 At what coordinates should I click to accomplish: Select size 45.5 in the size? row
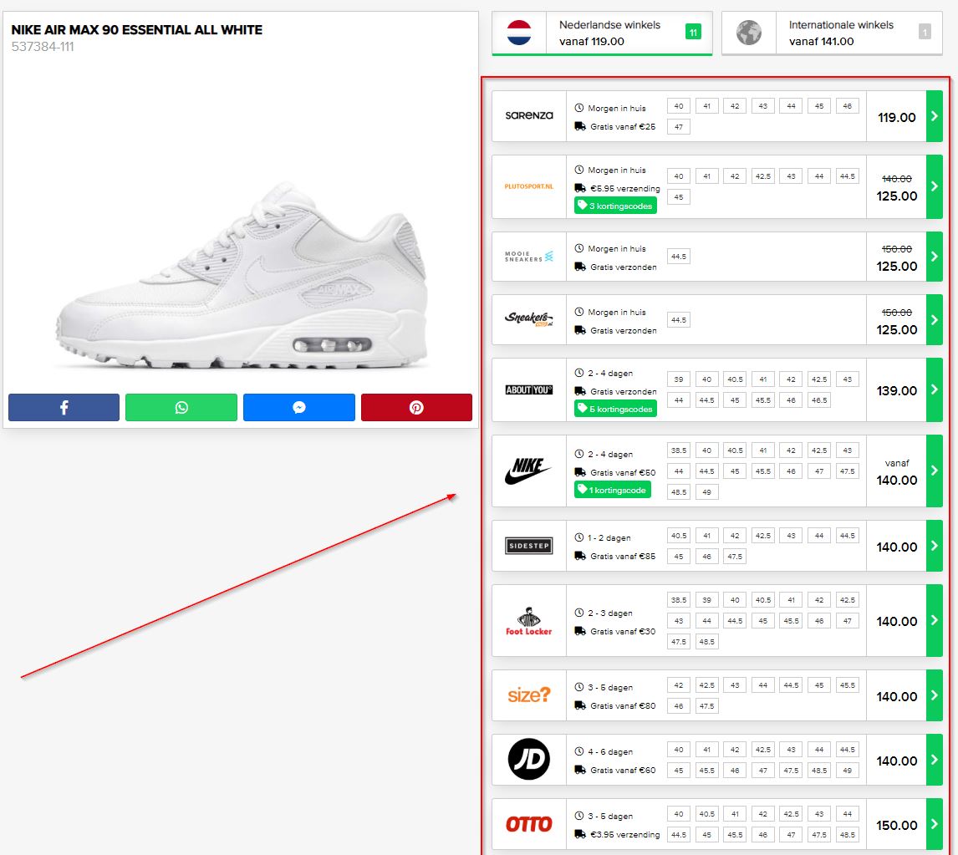(x=848, y=685)
